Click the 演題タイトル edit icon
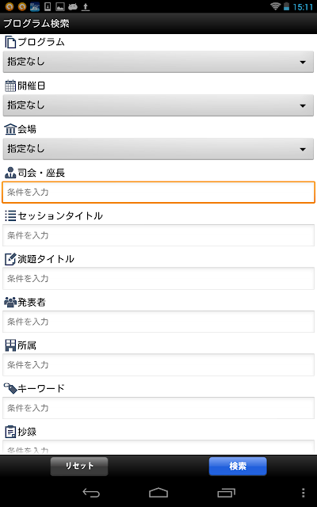Viewport: 317px width, 507px height. [10, 259]
